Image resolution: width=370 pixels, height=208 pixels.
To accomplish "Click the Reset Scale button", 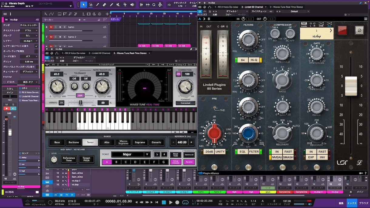I will click(x=176, y=155).
